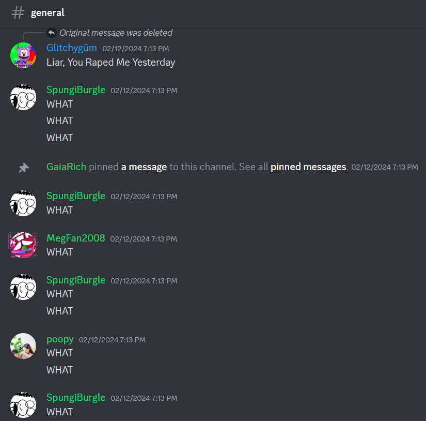Open the Glitchygüm username profile
This screenshot has width=426, height=421.
pyautogui.click(x=71, y=48)
